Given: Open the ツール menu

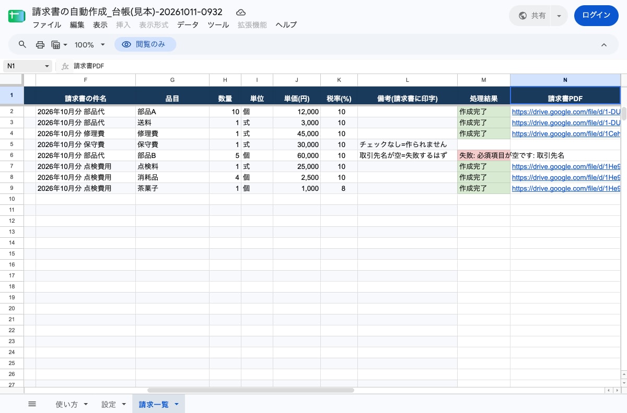Looking at the screenshot, I should (x=218, y=25).
